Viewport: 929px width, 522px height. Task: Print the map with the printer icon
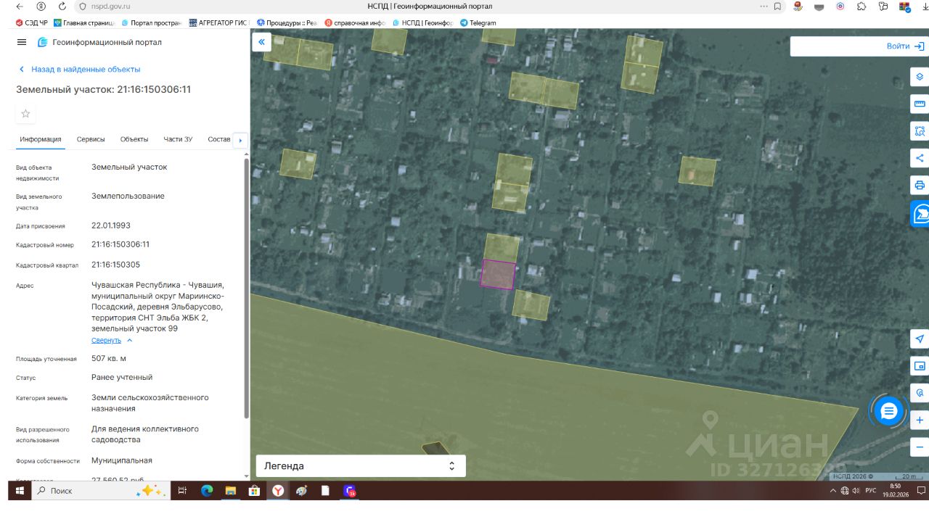click(x=920, y=185)
